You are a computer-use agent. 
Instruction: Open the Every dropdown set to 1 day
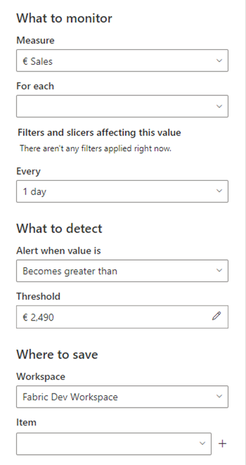pyautogui.click(x=122, y=191)
